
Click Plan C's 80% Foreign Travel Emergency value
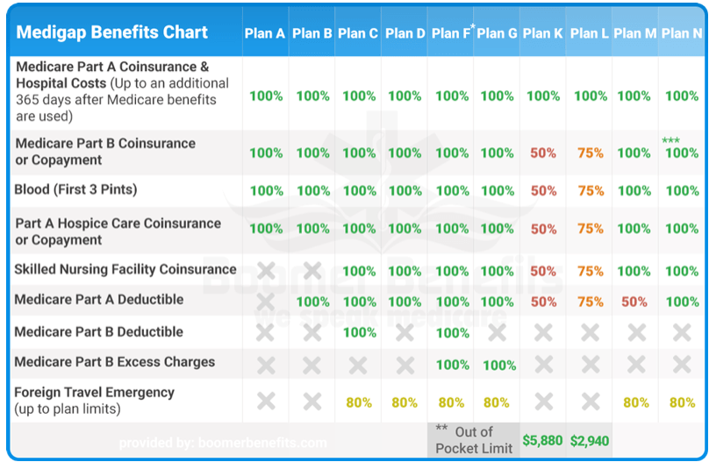click(359, 402)
